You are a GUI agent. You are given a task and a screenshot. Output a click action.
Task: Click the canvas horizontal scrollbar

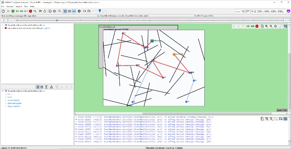[207, 114]
